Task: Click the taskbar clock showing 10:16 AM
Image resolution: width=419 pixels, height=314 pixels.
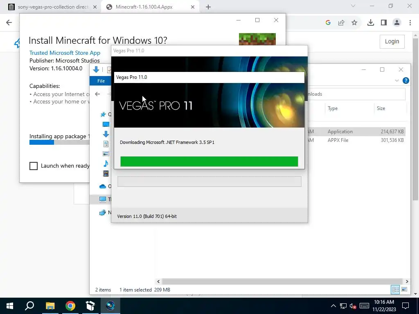Action: [384, 306]
